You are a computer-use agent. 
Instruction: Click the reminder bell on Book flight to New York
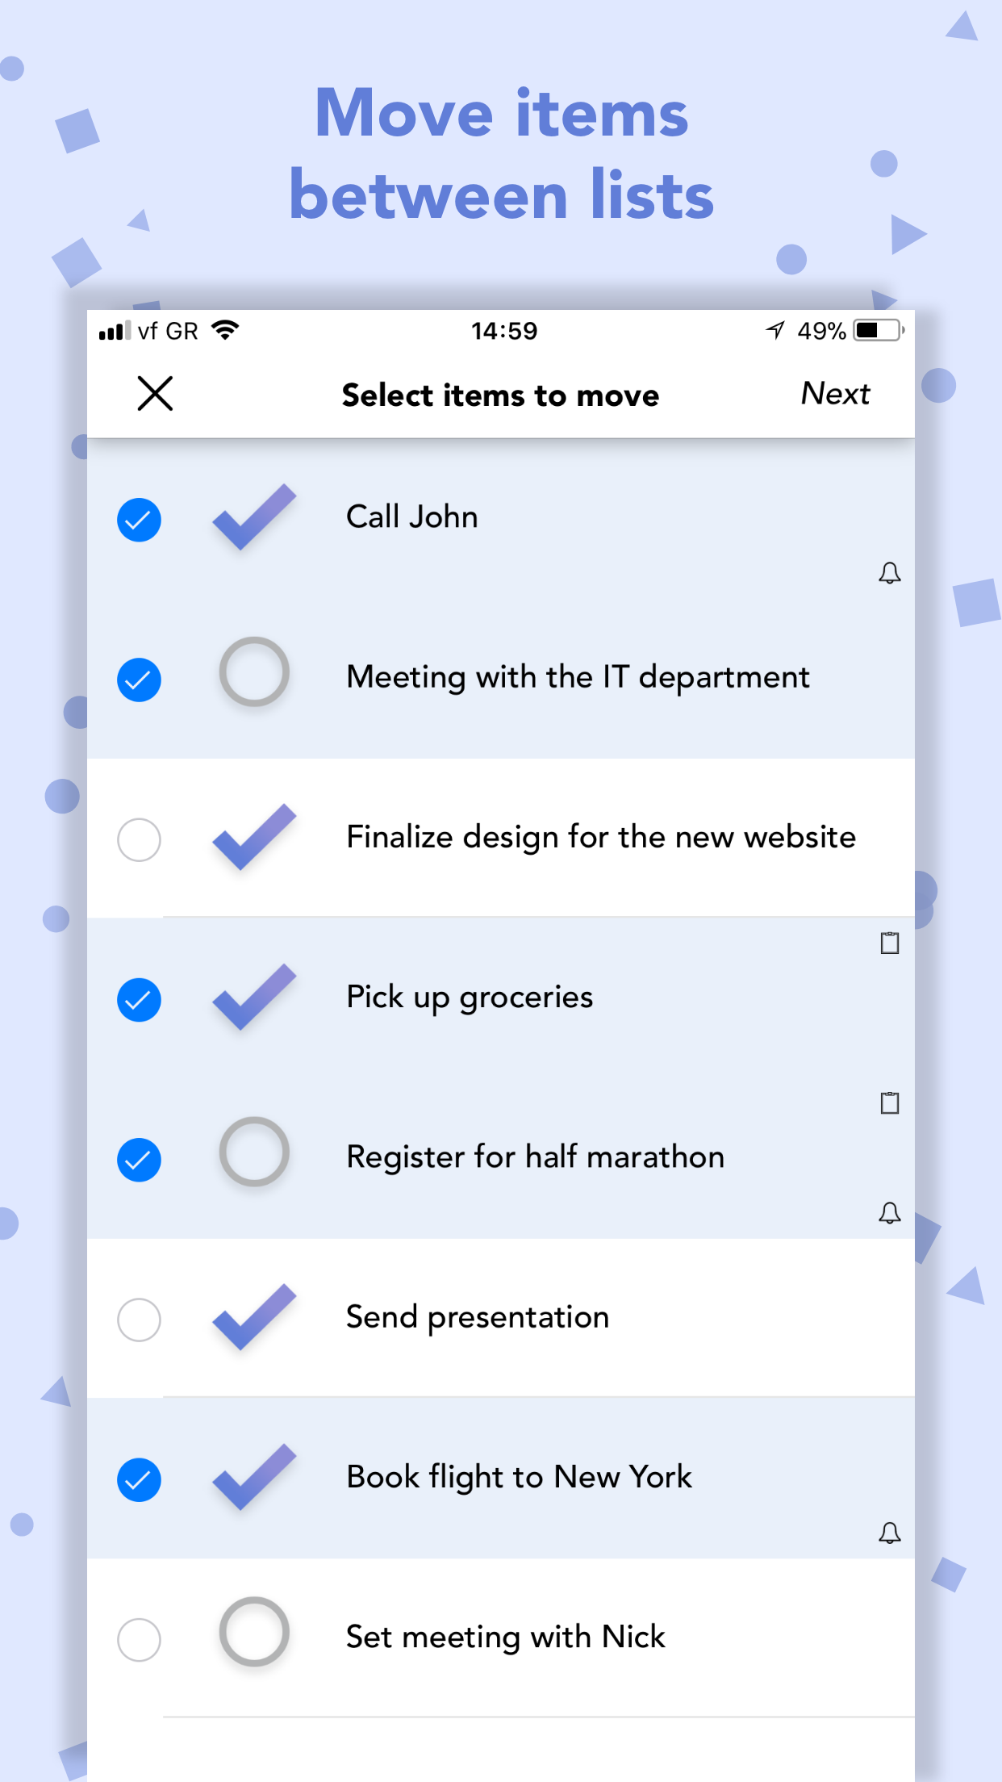(889, 1533)
